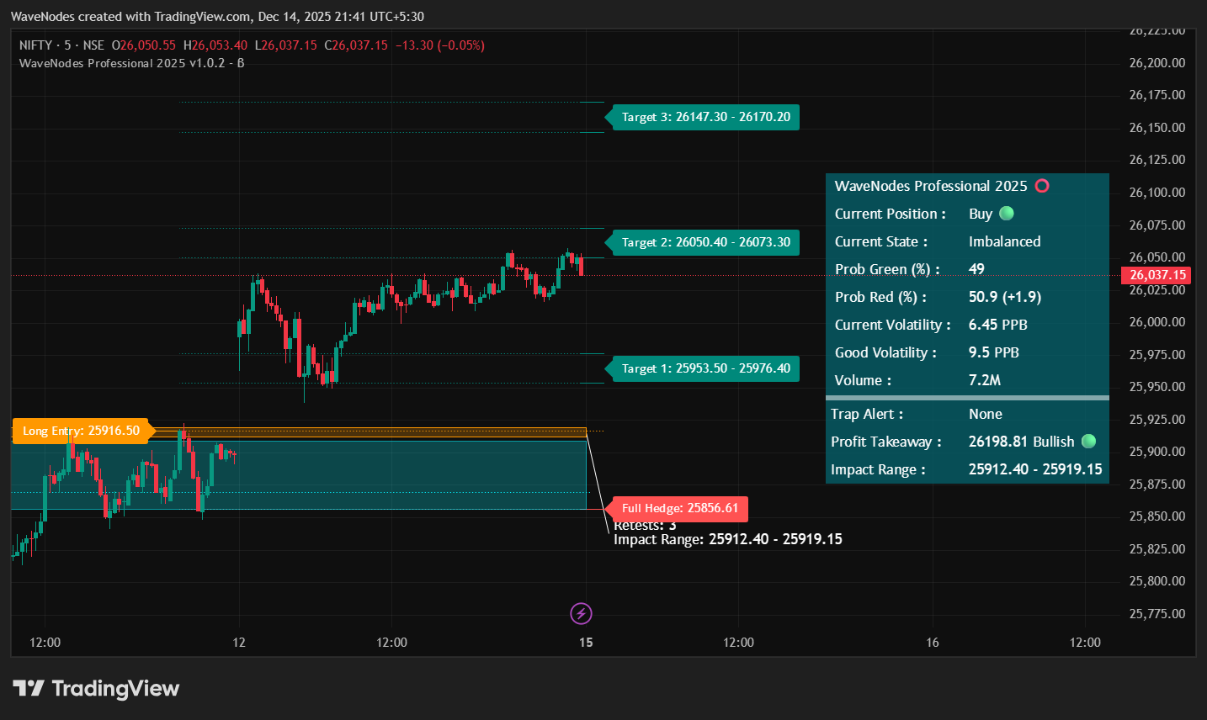Select the Target 1: 25953.50 - 25976.40 label

click(x=705, y=368)
